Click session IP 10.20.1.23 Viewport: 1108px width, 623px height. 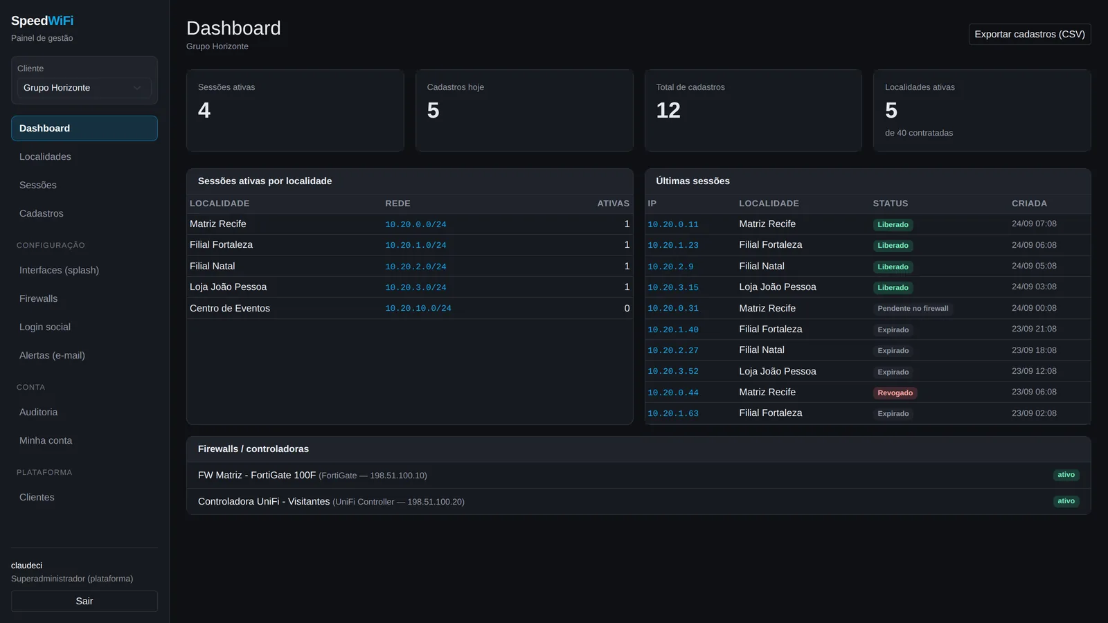click(673, 245)
